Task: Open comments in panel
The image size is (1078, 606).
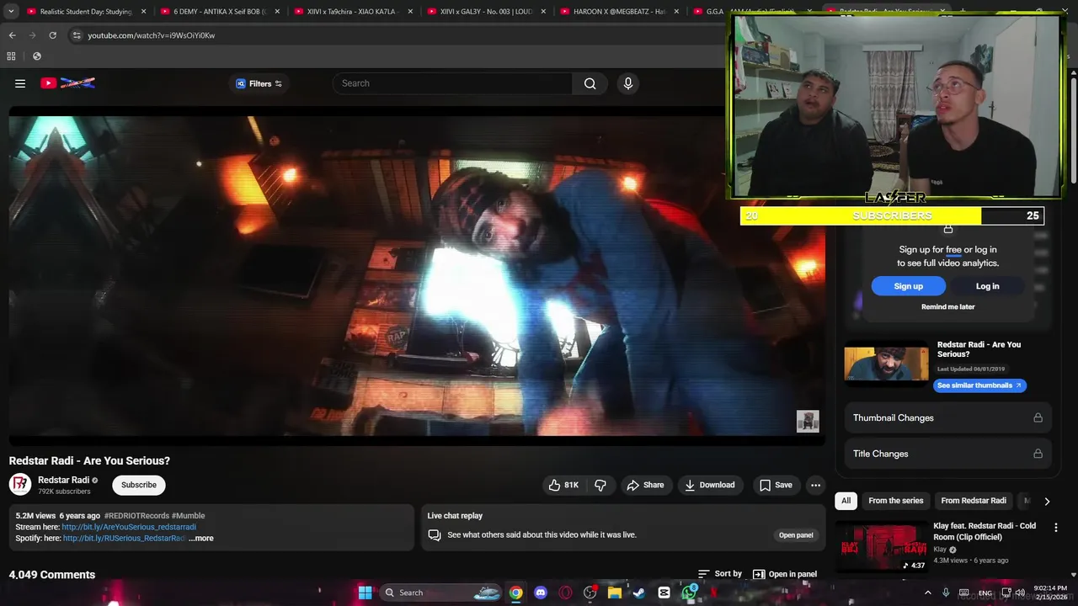Action: [x=785, y=574]
